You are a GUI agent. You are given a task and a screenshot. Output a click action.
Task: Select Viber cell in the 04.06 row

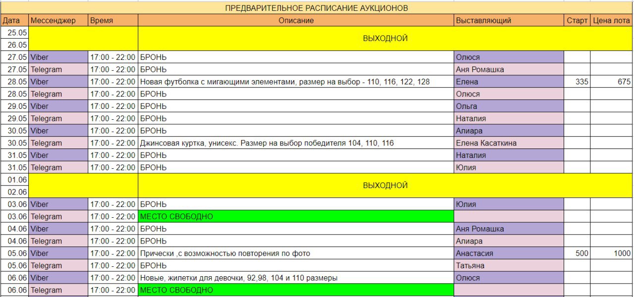coord(58,229)
